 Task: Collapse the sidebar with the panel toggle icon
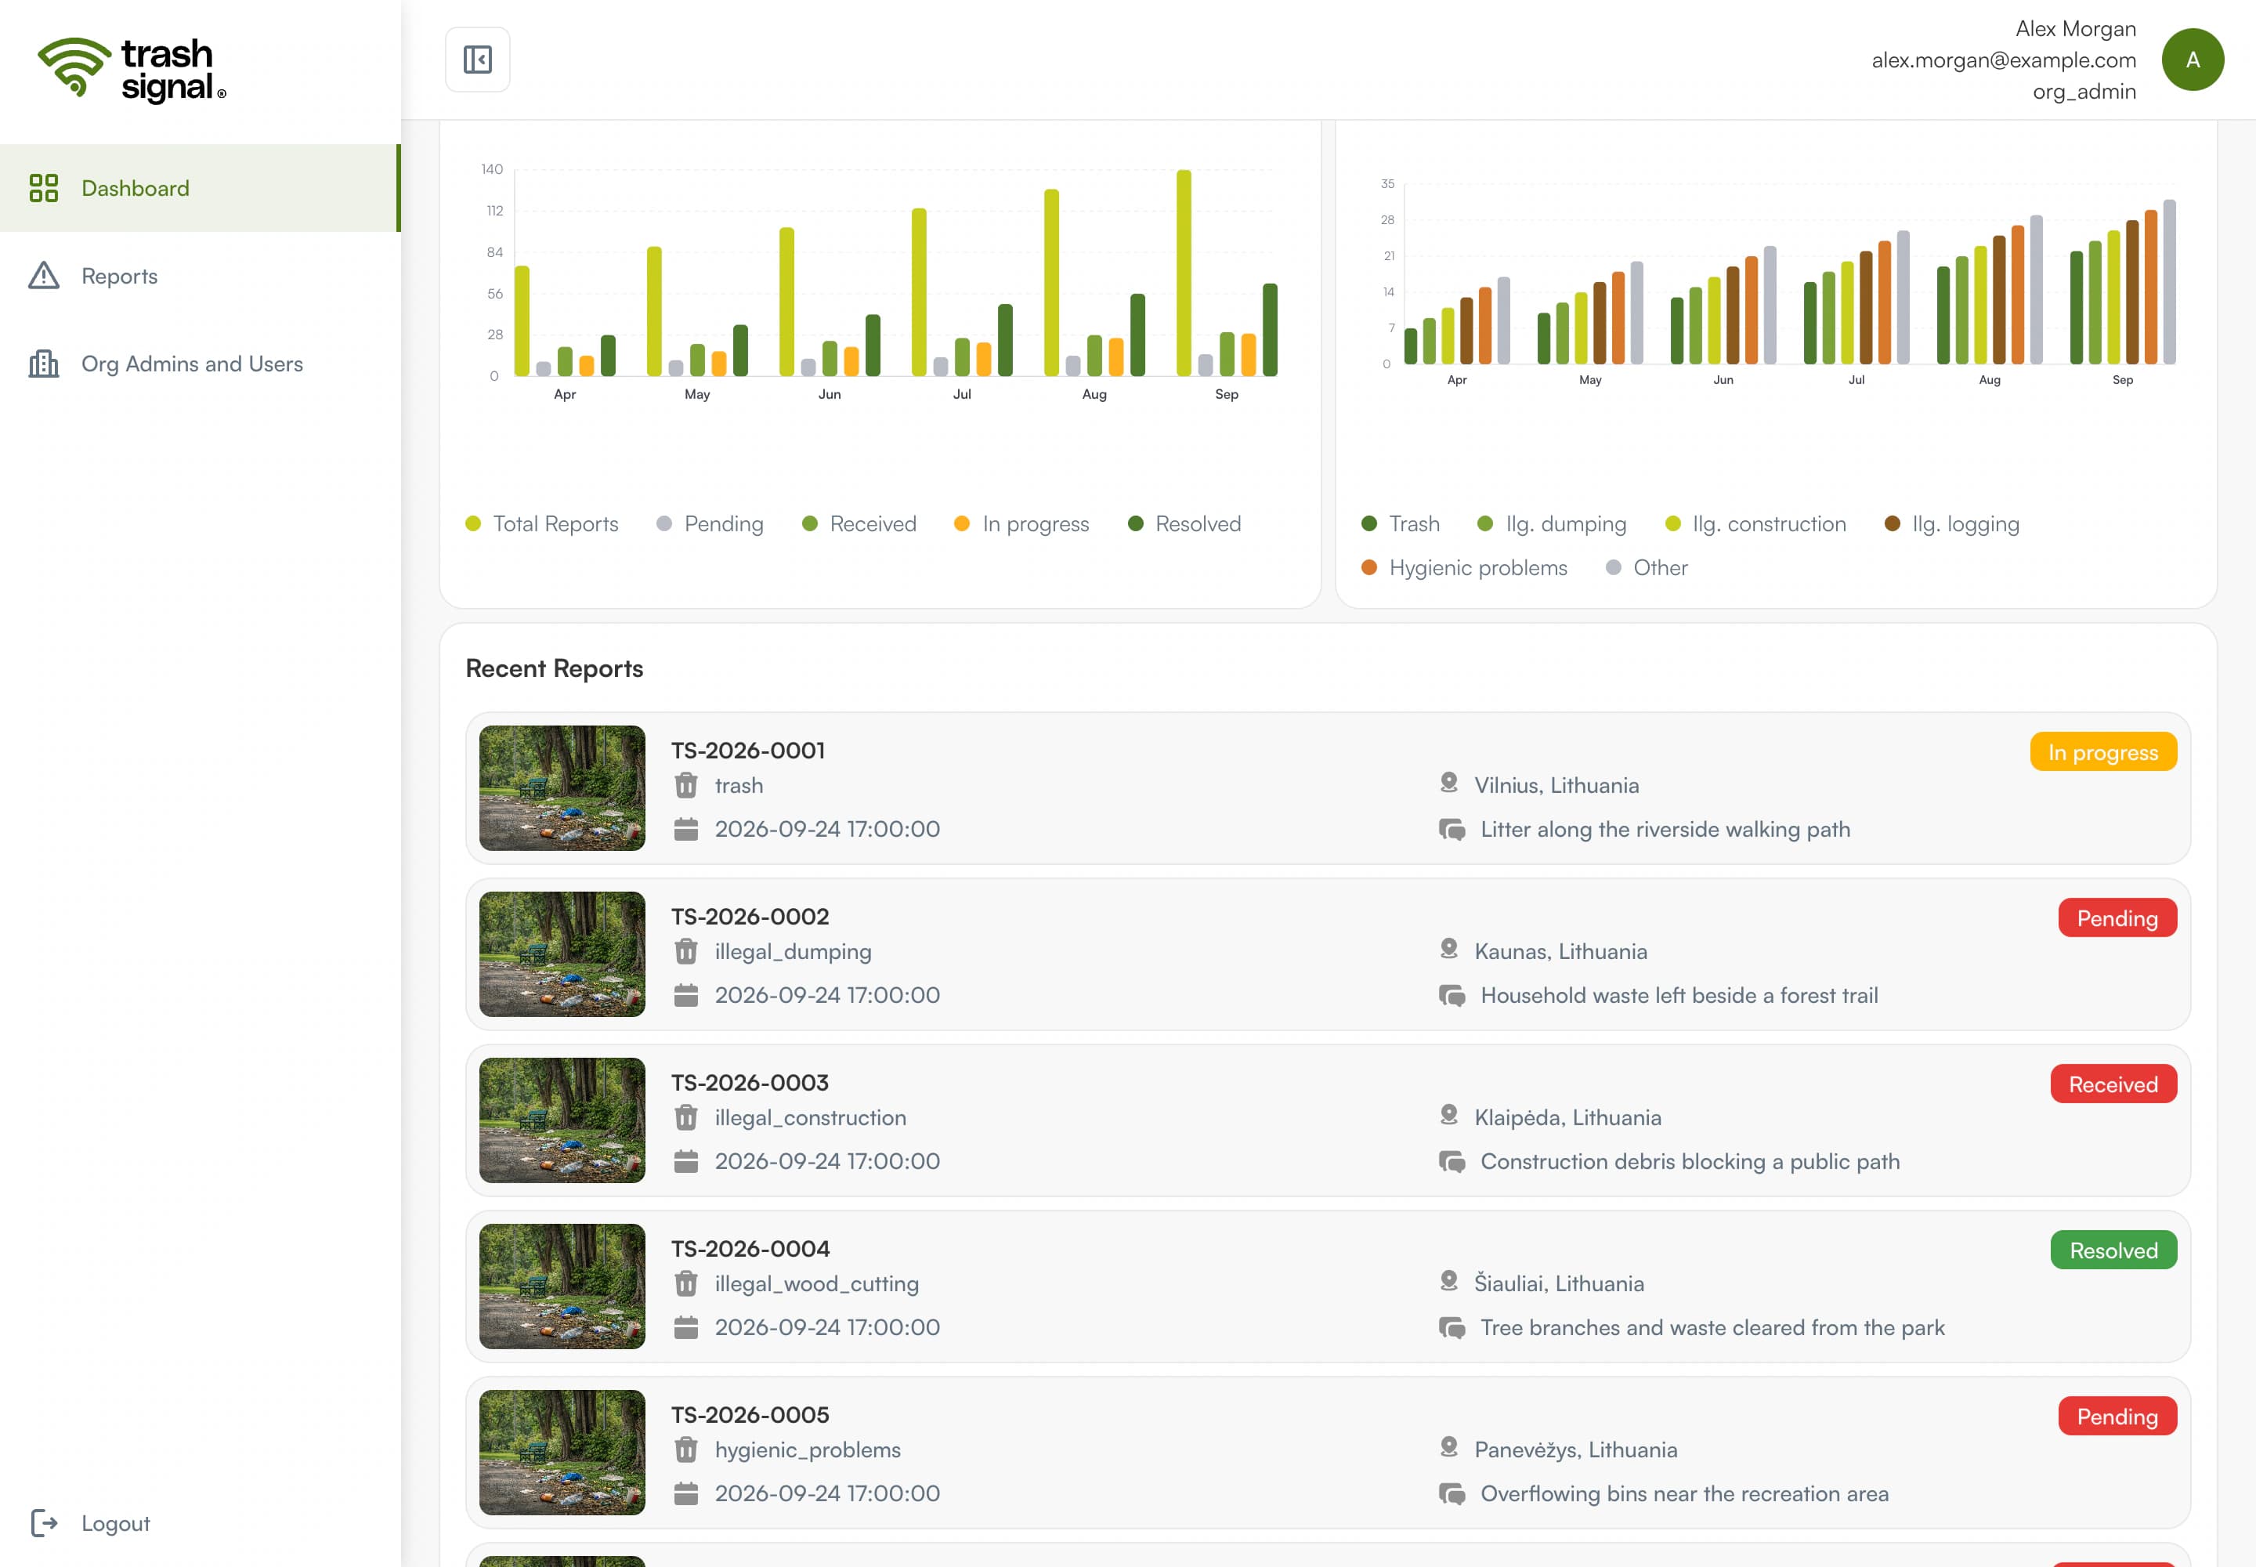477,60
